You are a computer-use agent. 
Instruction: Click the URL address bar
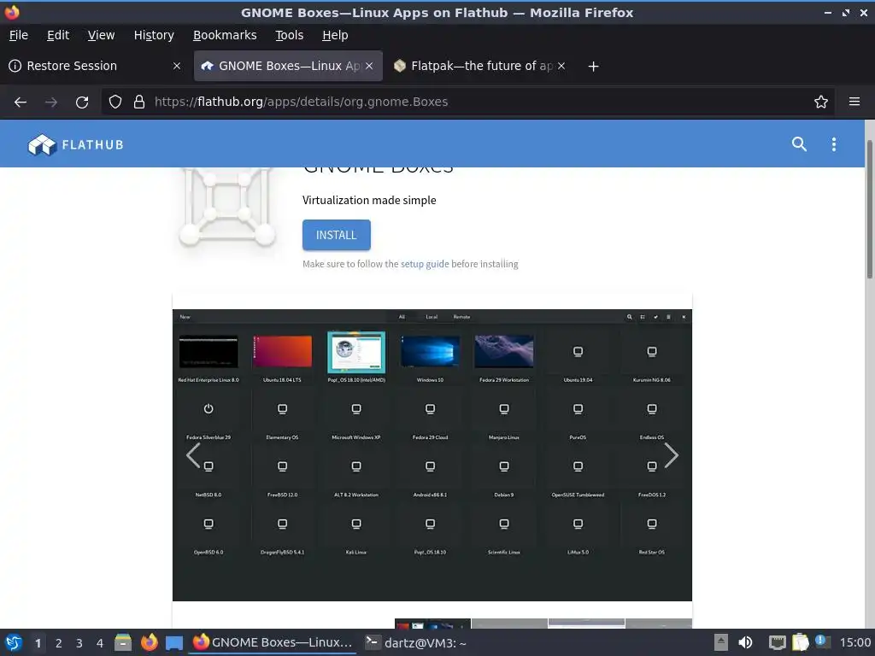click(x=469, y=102)
